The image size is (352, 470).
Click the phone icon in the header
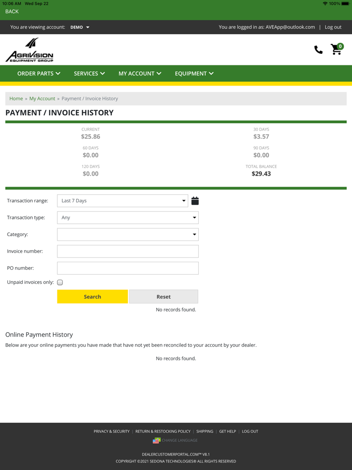(x=318, y=50)
